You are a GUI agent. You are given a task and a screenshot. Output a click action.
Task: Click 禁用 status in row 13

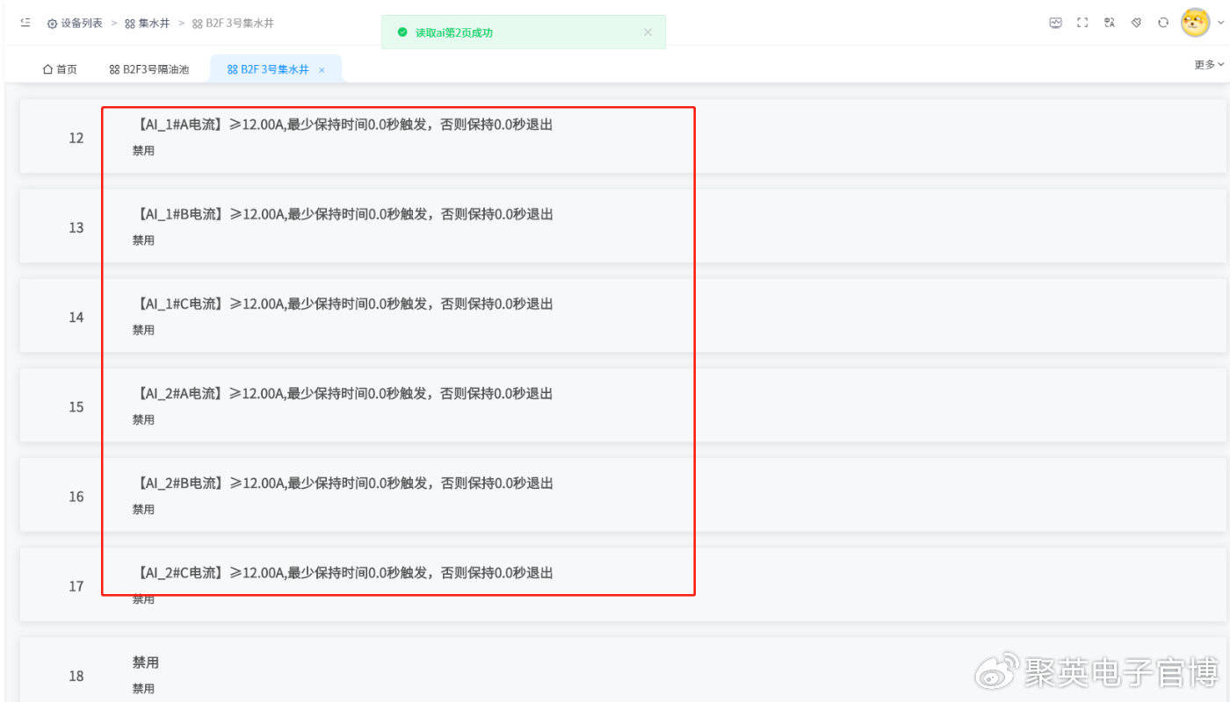(x=143, y=240)
